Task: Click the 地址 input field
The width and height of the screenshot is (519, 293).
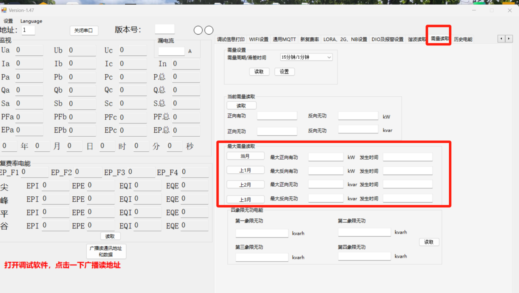Action: (x=28, y=30)
